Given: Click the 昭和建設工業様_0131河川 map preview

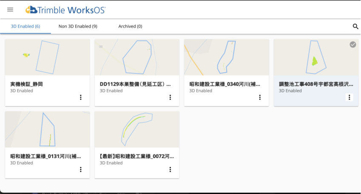Looking at the screenshot, I should point(47,129).
